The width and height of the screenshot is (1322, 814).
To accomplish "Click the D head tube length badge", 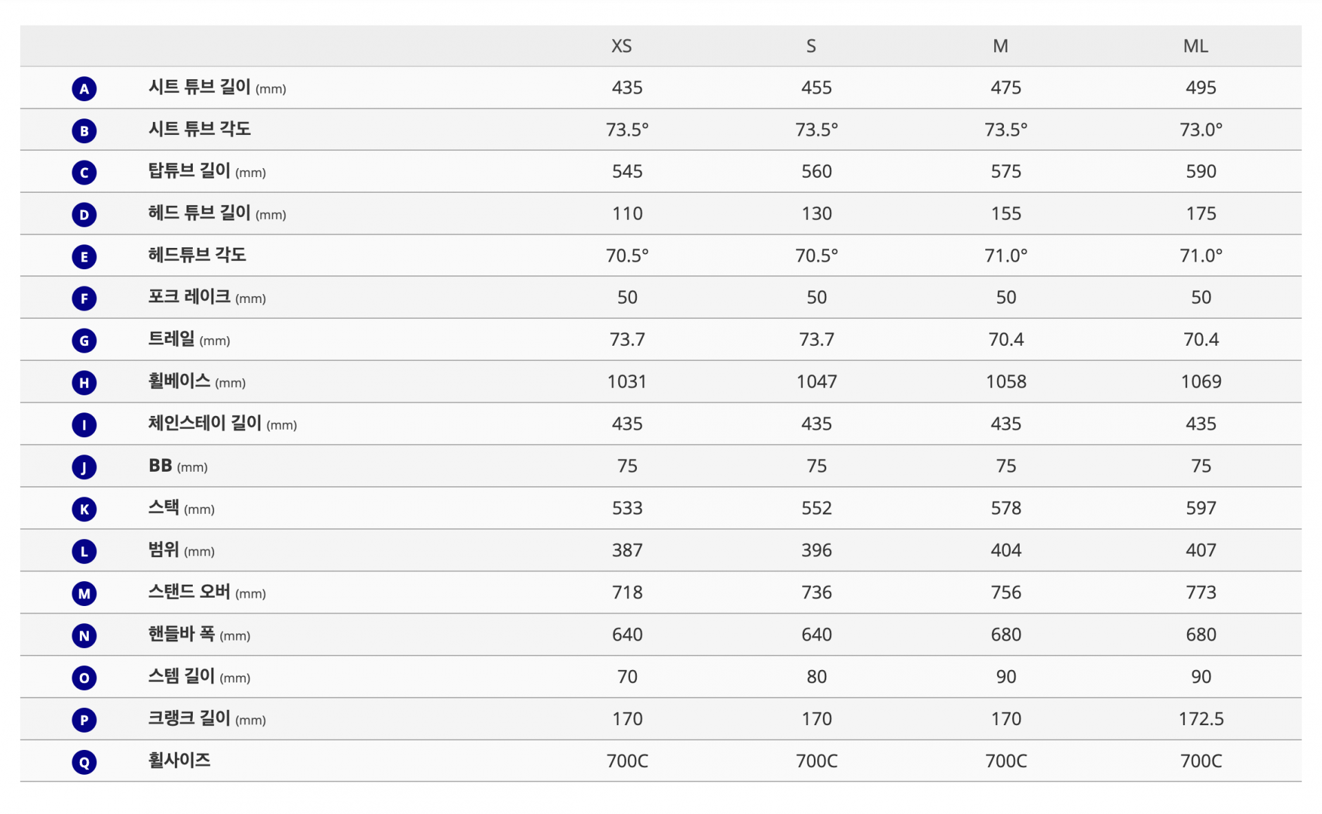I will pos(84,215).
